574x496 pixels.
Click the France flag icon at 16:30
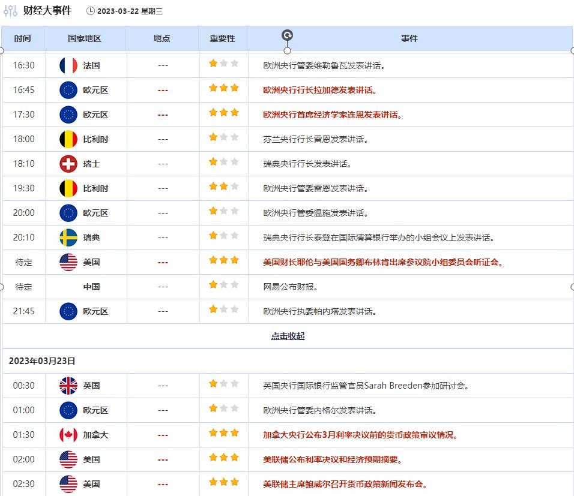point(68,65)
